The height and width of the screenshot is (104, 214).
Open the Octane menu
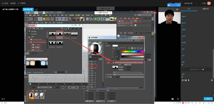tap(97, 15)
